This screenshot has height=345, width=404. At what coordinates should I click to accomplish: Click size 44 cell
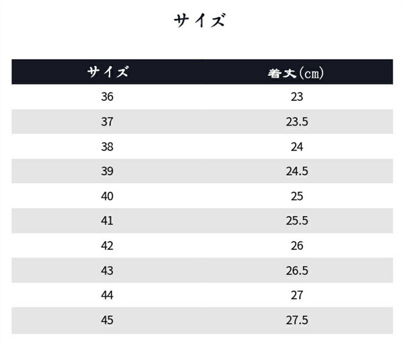point(107,296)
